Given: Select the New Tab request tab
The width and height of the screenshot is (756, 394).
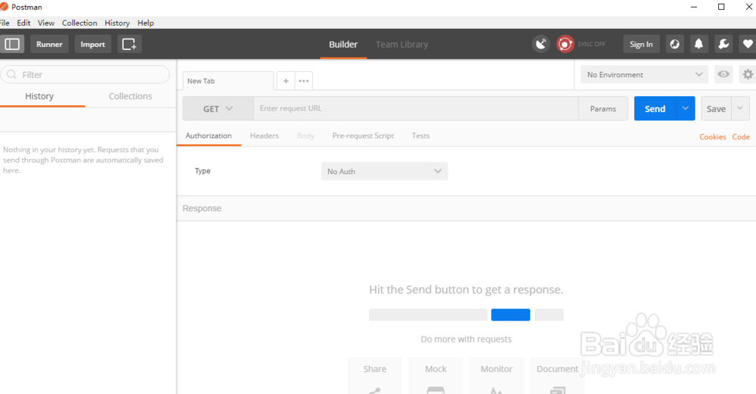Looking at the screenshot, I should (228, 80).
